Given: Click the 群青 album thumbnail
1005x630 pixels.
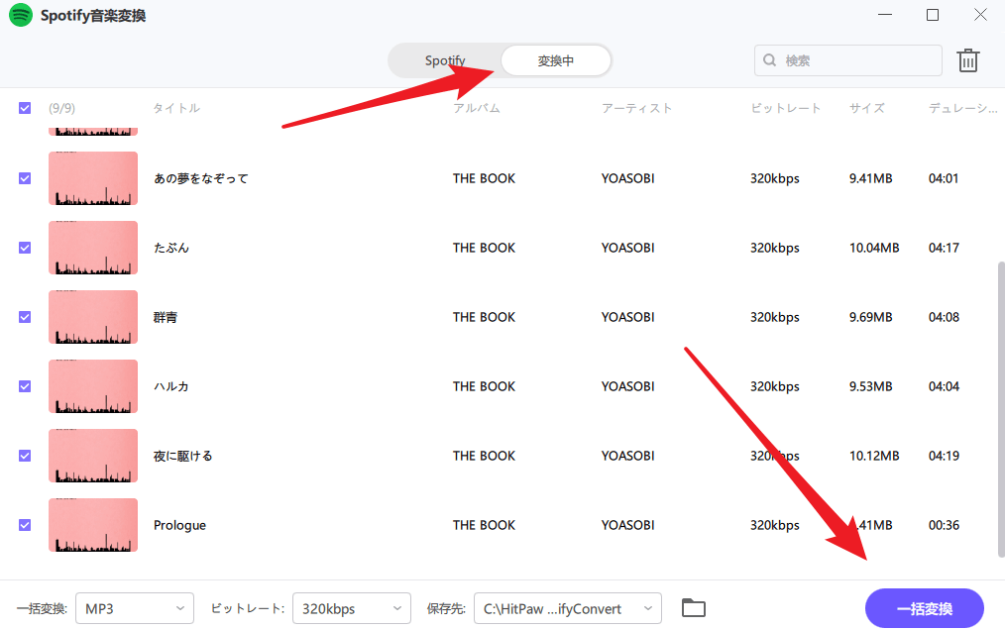Looking at the screenshot, I should [x=93, y=317].
